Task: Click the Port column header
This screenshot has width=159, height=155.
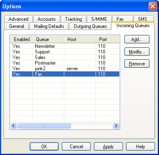Action: pyautogui.click(x=107, y=39)
